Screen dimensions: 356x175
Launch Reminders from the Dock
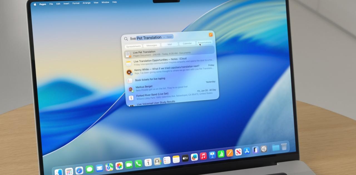pyautogui.click(x=167, y=160)
